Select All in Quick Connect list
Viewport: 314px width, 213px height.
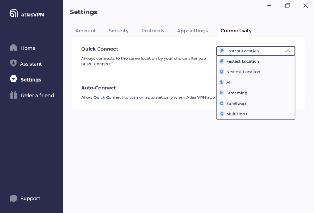point(256,82)
